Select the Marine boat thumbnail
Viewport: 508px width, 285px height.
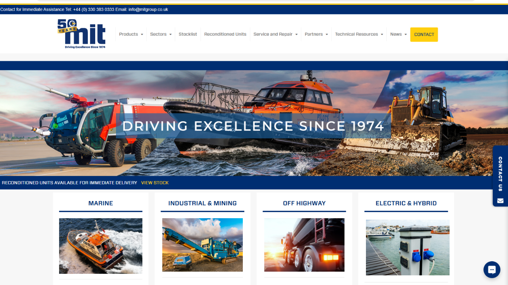click(100, 246)
